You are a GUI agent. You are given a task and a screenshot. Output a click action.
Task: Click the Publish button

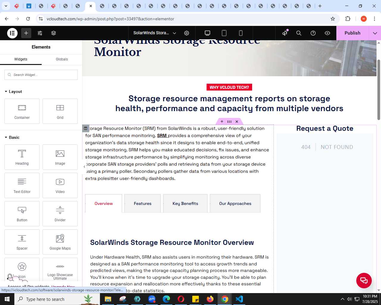click(352, 33)
